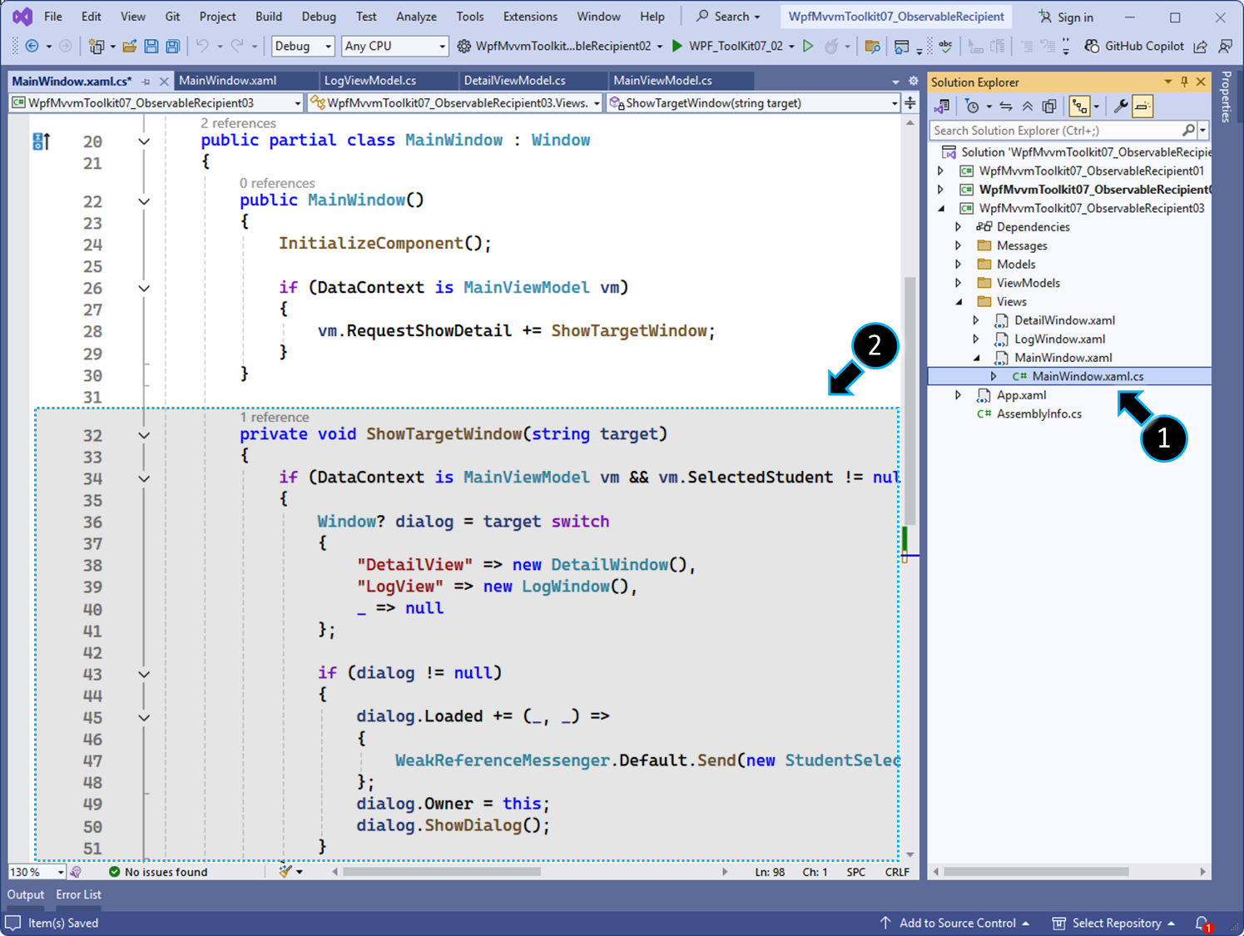This screenshot has width=1244, height=936.
Task: Click the browser window toolbar icon
Action: coord(901,47)
